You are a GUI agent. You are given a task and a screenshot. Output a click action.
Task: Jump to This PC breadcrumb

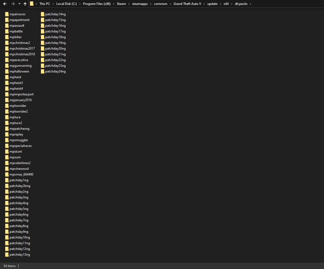click(x=45, y=4)
